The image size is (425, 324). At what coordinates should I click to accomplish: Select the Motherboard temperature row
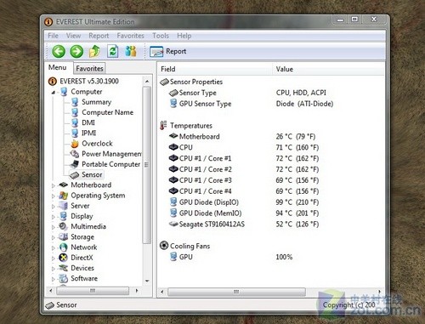242,136
